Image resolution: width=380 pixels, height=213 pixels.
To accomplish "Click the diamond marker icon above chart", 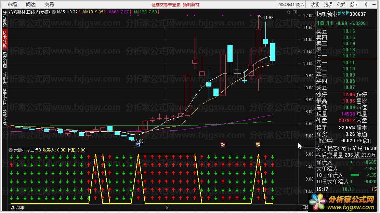I will [289, 12].
